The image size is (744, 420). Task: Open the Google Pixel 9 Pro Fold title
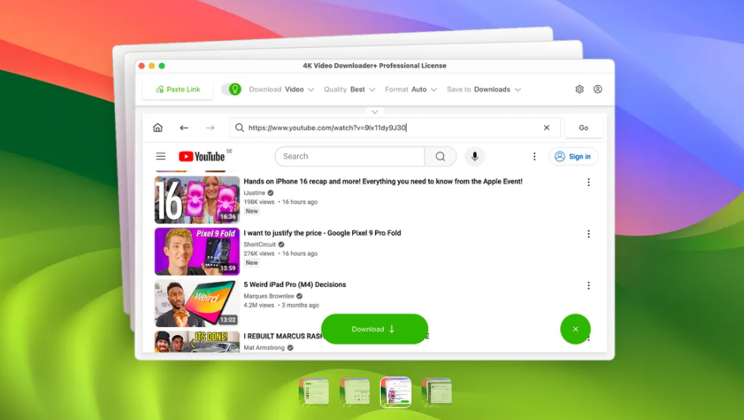[x=322, y=233]
